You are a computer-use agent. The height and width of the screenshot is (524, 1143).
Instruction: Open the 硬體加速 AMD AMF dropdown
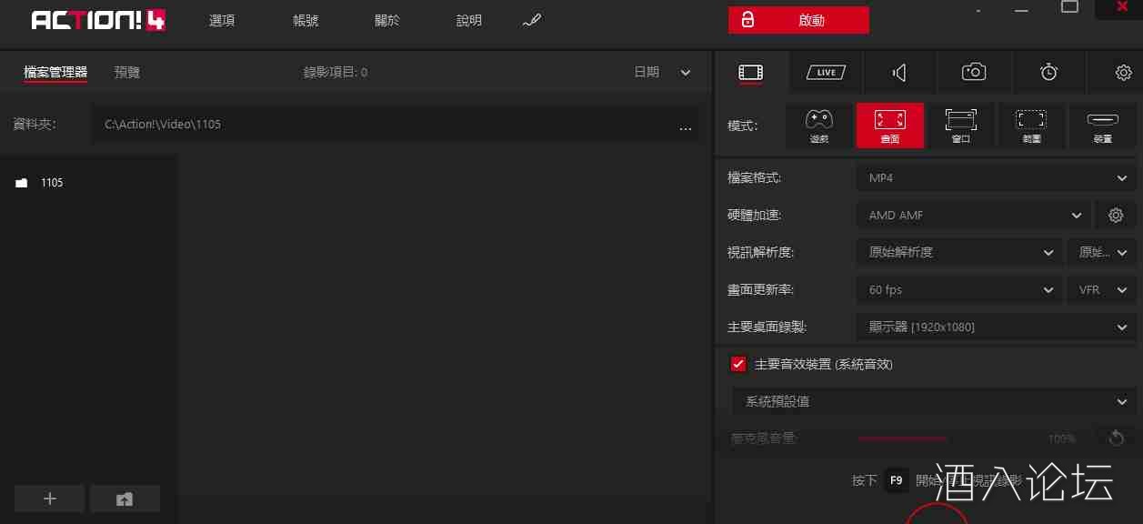973,216
